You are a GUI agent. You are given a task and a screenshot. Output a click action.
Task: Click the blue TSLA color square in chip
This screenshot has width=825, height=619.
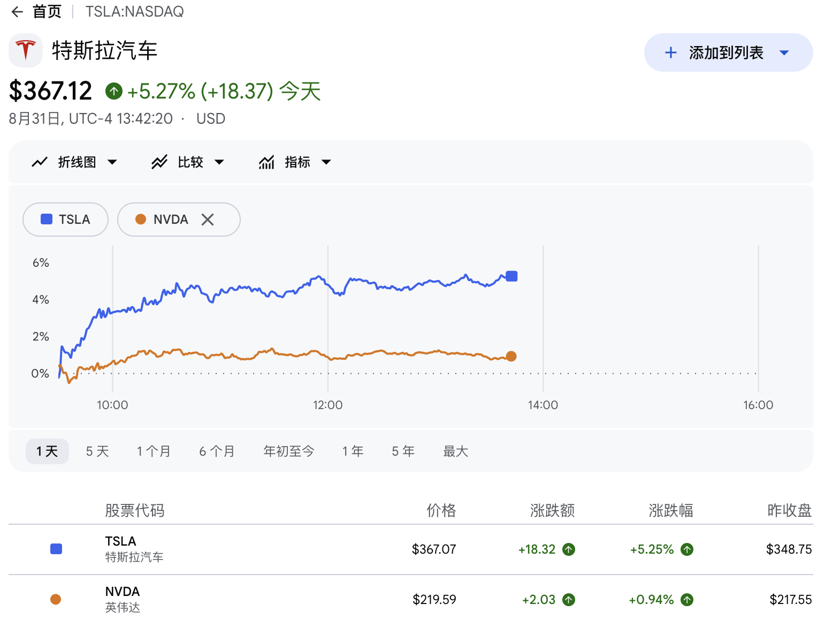pos(47,219)
